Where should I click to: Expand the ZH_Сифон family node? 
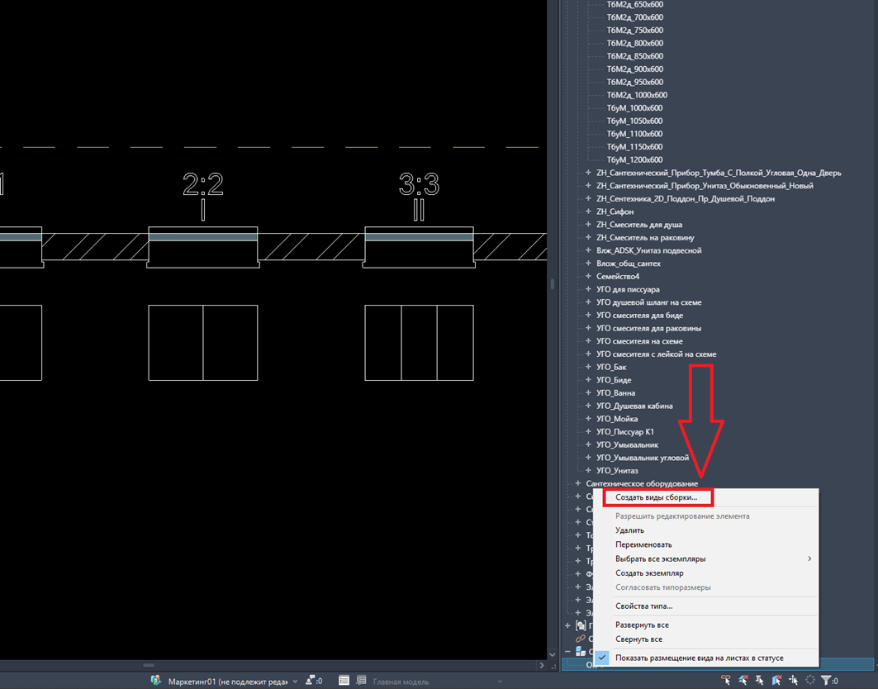coord(588,211)
